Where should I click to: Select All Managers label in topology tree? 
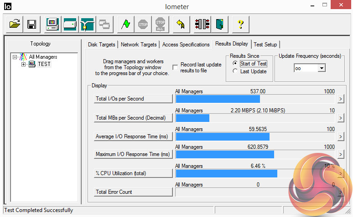(x=43, y=57)
